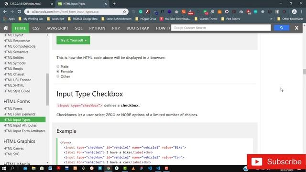
Task: Open Windows taskbar search
Action: 12,168
